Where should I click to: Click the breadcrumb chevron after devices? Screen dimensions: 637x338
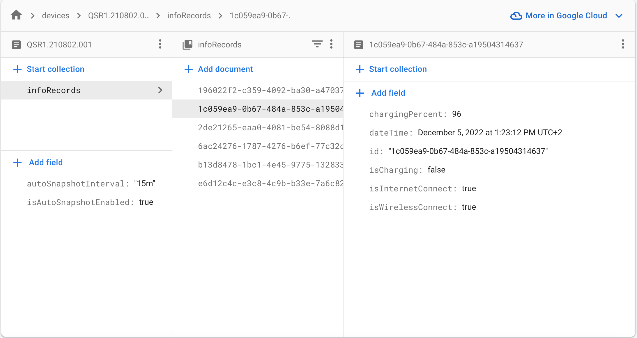pyautogui.click(x=79, y=15)
